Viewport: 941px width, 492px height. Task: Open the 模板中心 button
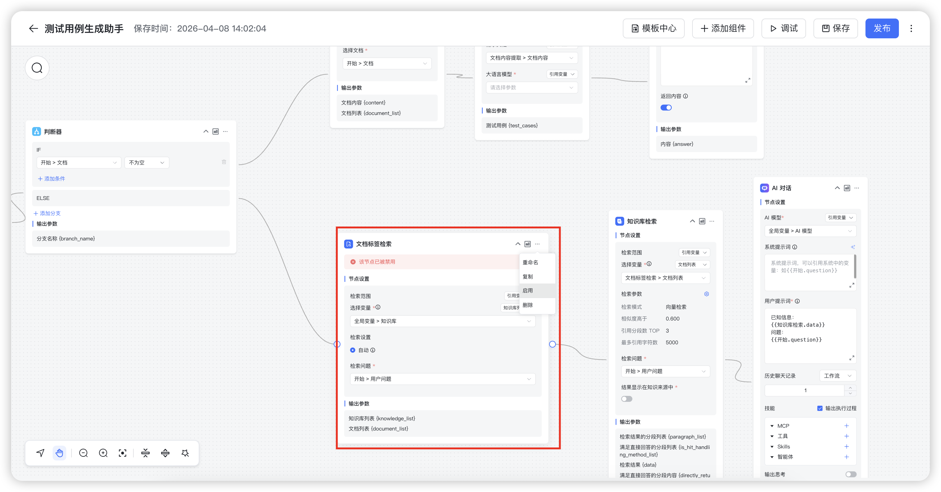(x=653, y=28)
